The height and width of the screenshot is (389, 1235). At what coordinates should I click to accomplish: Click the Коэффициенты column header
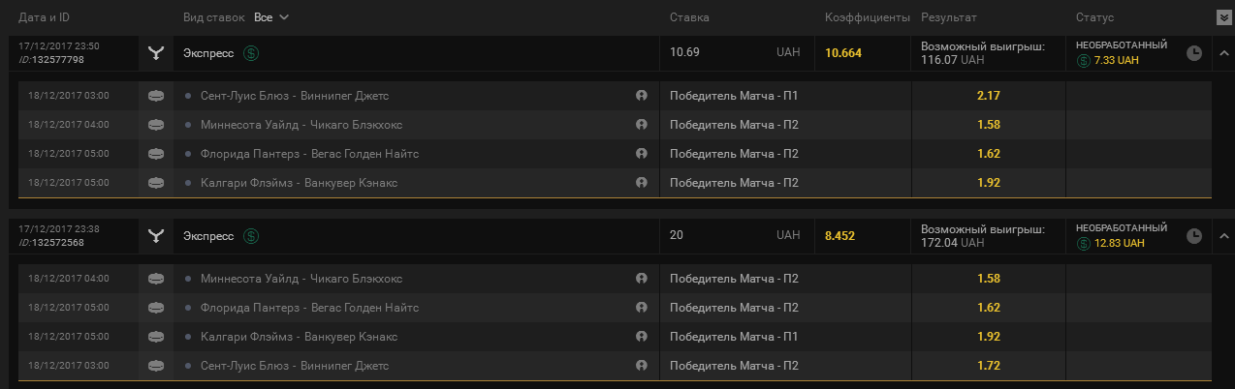point(867,17)
